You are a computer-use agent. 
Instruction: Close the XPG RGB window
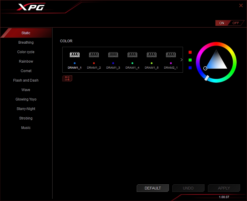tap(241, 5)
